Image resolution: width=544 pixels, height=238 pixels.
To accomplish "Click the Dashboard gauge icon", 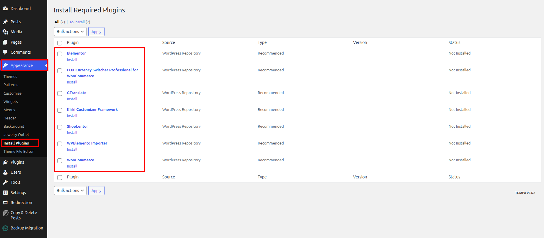I will coord(5,9).
